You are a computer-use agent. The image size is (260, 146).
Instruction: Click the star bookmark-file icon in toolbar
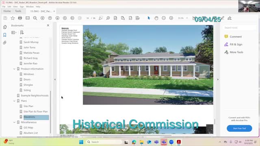coord(13,18)
